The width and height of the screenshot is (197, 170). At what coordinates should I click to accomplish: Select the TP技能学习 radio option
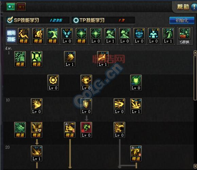click(x=76, y=20)
